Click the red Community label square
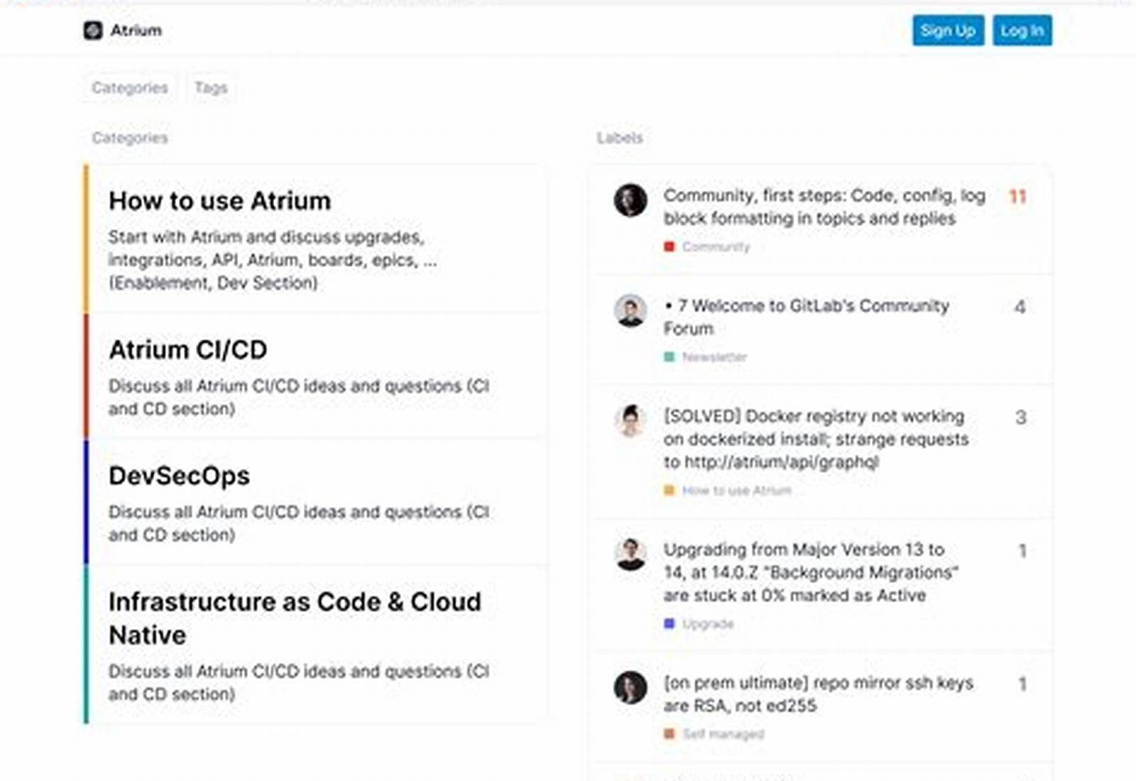Image resolution: width=1136 pixels, height=781 pixels. point(669,246)
